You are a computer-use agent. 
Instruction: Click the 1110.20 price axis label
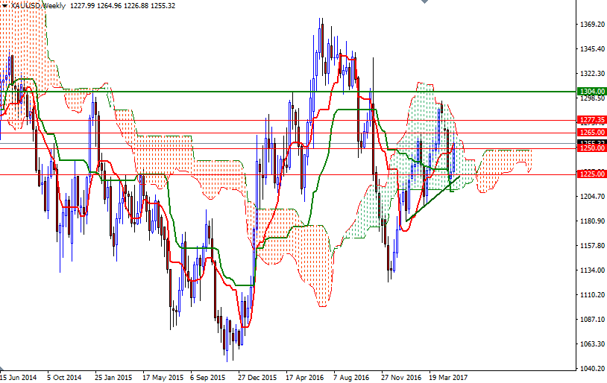[x=592, y=295]
